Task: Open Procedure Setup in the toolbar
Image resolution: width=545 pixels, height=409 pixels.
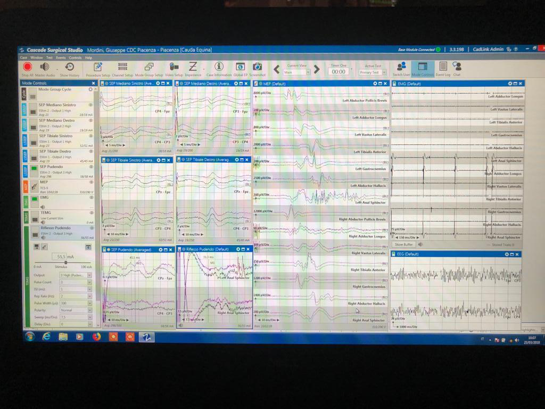Action: (x=98, y=68)
